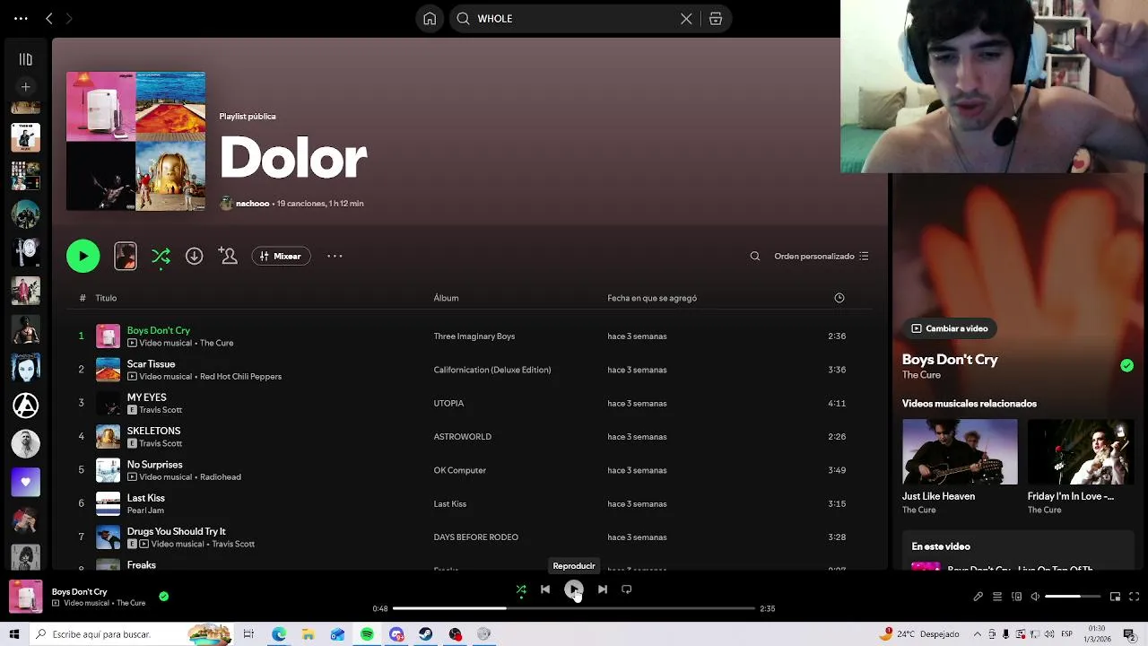The image size is (1148, 646).
Task: Open the DAYS BEFORE RODEO album link
Action: point(476,537)
